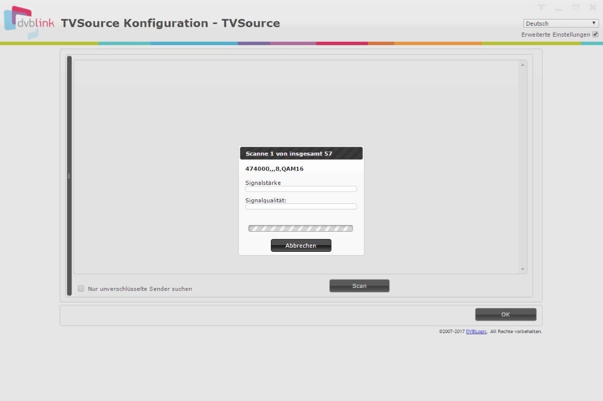This screenshot has height=401, width=603.
Task: Disable Erweiterte Einstellungen checkbox
Action: click(595, 35)
